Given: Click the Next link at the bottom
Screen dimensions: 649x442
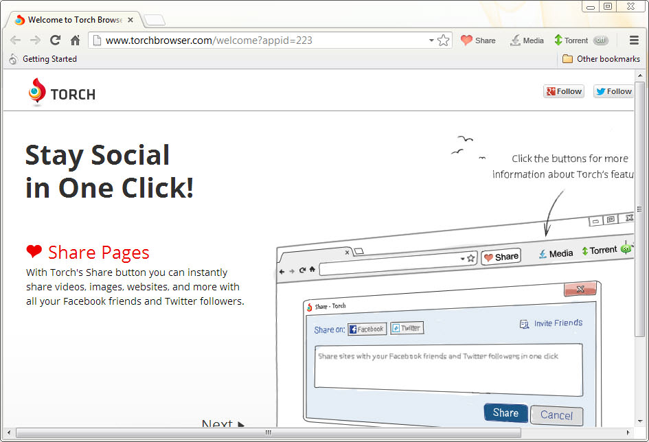Looking at the screenshot, I should point(223,425).
